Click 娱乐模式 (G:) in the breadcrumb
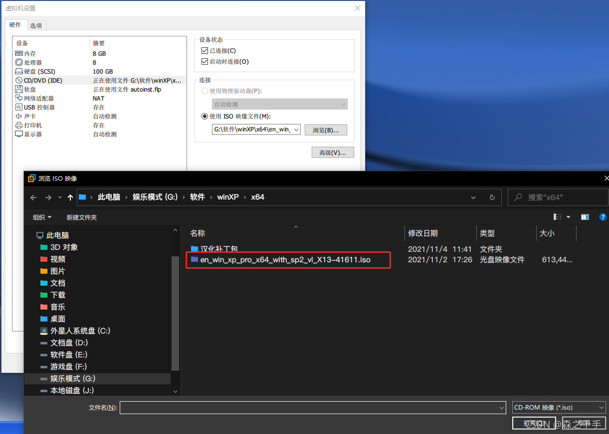 (x=155, y=197)
